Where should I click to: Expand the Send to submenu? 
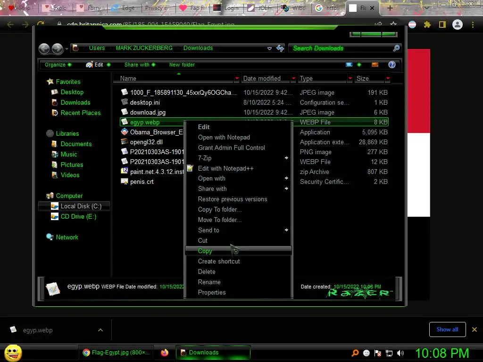point(238,230)
